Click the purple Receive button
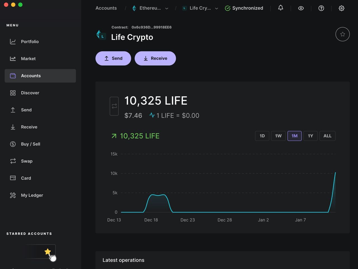 [x=155, y=58]
